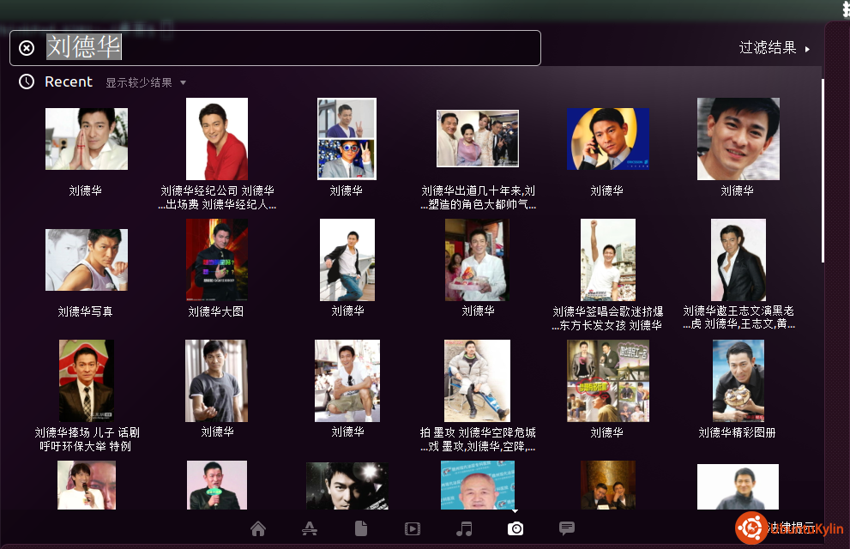
Task: Click the Recent clock icon
Action: pos(27,81)
